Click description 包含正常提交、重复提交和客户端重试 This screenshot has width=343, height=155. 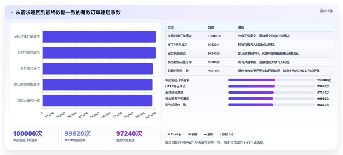click(264, 36)
